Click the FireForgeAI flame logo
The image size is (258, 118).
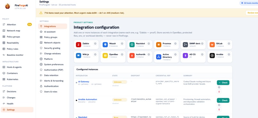(7, 6)
